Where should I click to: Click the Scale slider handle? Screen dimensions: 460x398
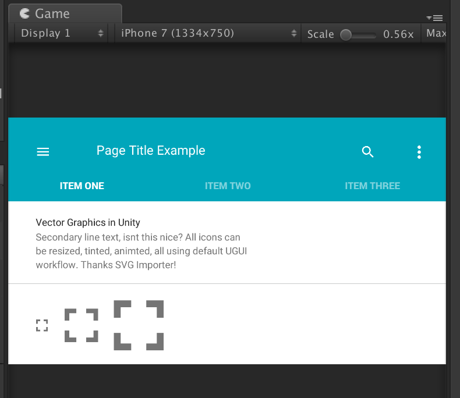click(346, 35)
